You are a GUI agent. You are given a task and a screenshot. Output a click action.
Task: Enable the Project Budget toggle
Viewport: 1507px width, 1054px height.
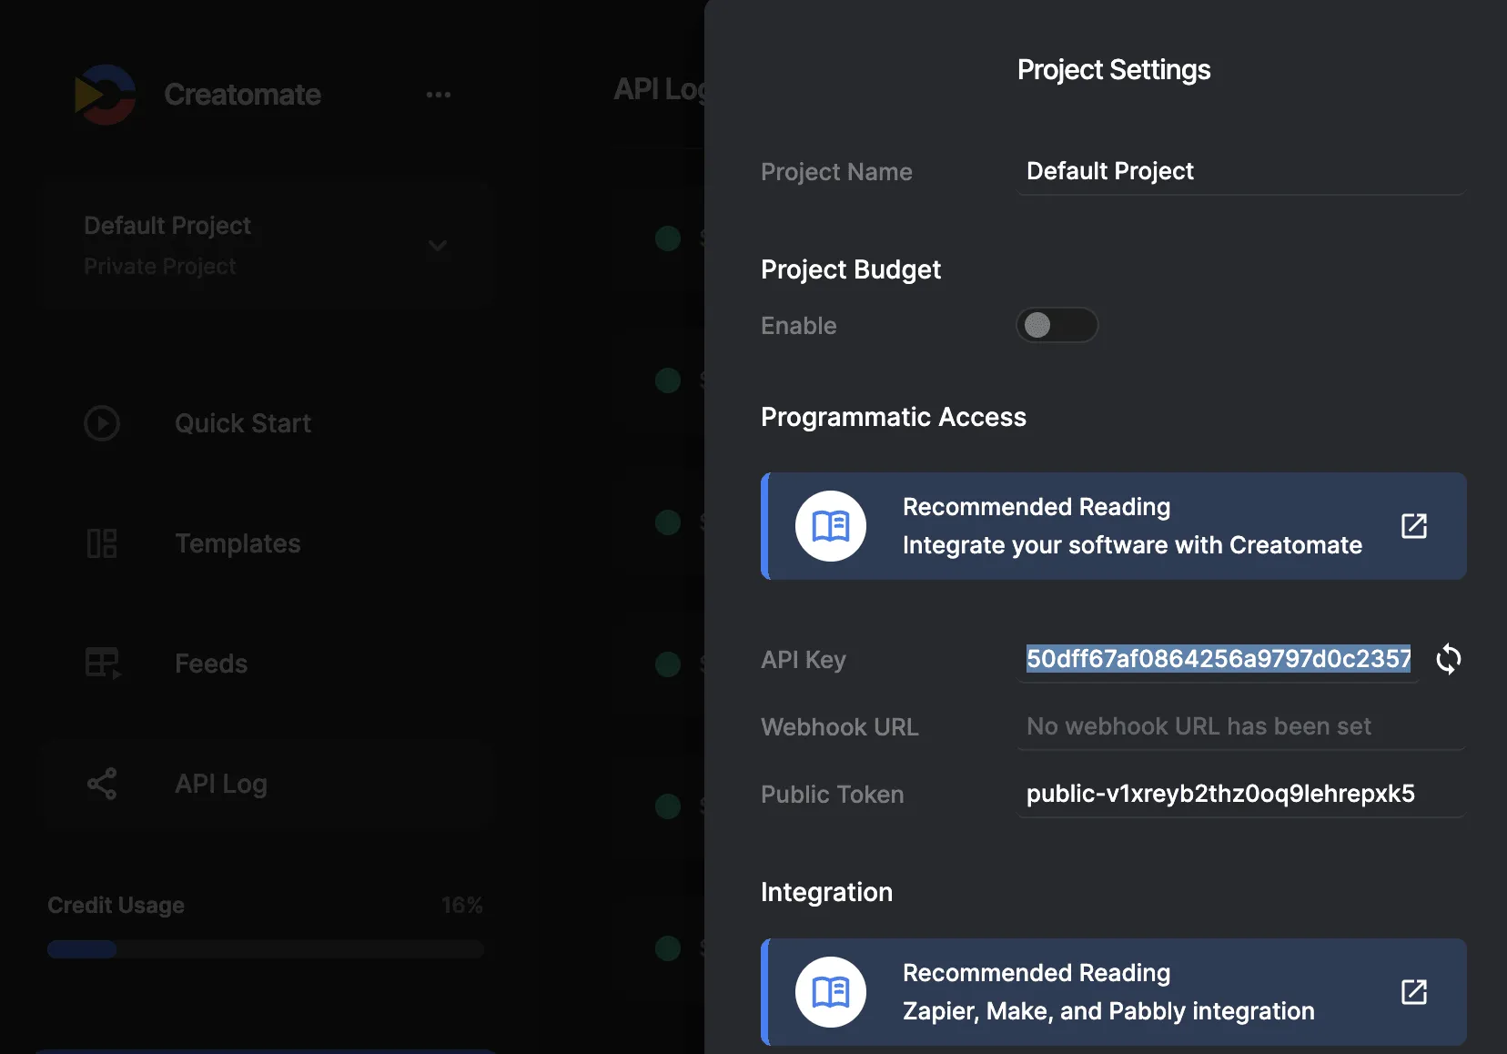[1057, 325]
